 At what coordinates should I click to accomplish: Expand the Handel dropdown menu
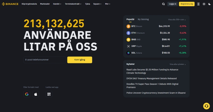[57, 4]
